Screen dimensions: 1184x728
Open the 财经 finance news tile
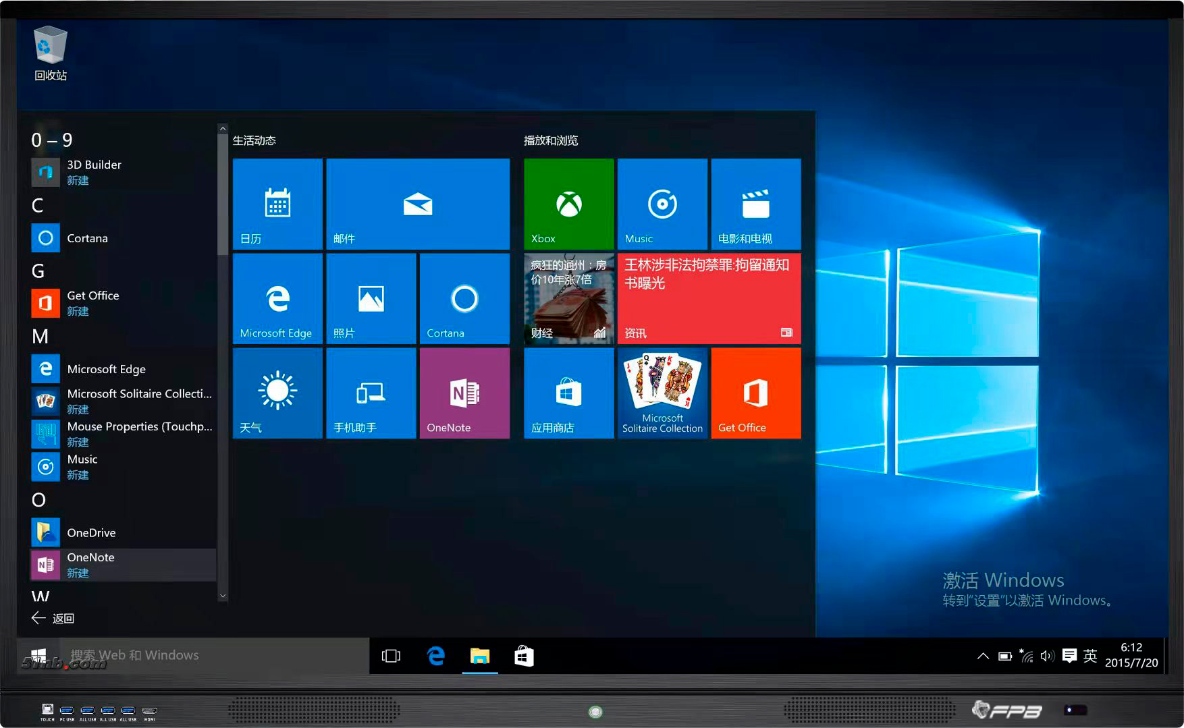coord(569,298)
